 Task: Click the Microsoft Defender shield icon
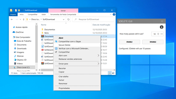(56, 49)
